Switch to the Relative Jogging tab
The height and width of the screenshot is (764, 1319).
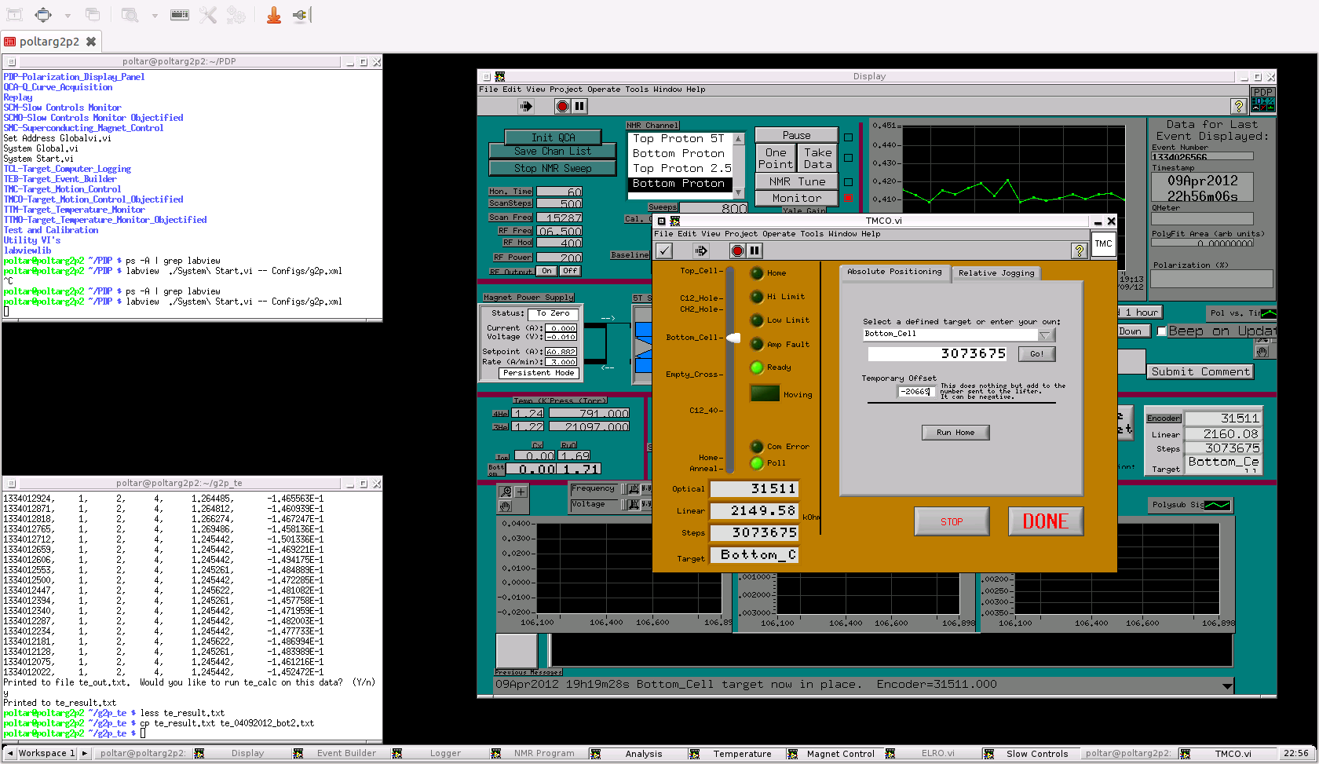[996, 273]
